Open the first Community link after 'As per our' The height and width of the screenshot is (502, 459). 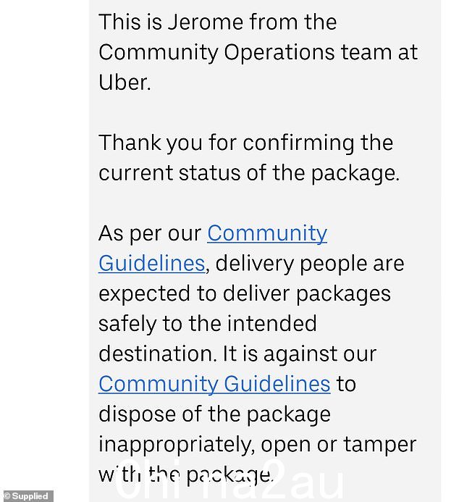(267, 234)
